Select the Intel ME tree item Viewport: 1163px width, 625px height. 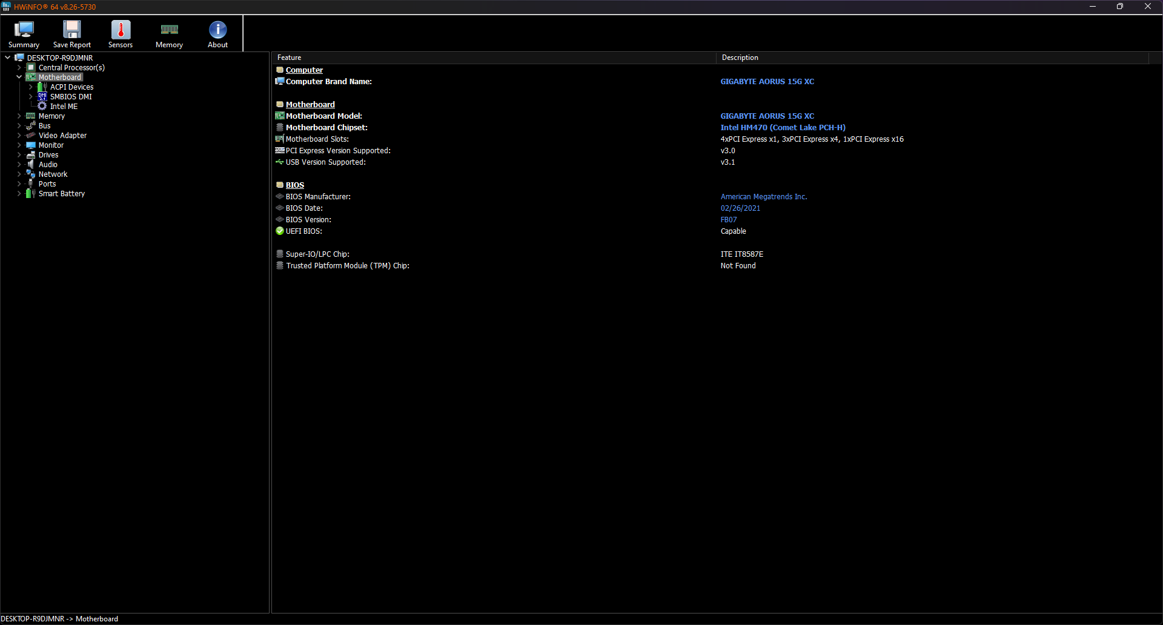point(64,107)
